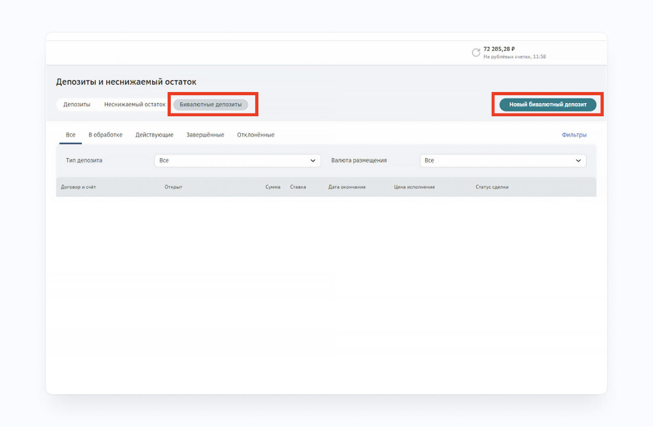653x427 pixels.
Task: Sort by Сумма column header
Action: [x=273, y=187]
